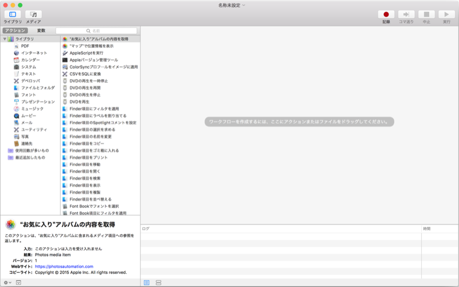
Task: Toggle the ライブラリ library panel button
Action: [13, 14]
